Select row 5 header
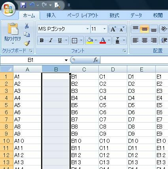The height and width of the screenshot is (169, 168). click(7, 105)
